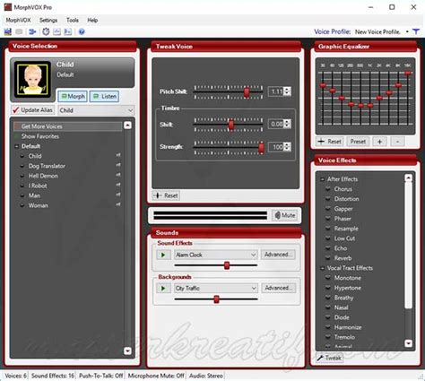This screenshot has width=425, height=381.
Task: Click the favorite icon on the Child row
Action: (118, 155)
